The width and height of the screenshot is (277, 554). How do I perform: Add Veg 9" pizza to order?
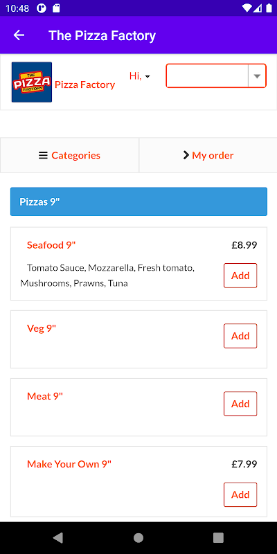pos(240,336)
